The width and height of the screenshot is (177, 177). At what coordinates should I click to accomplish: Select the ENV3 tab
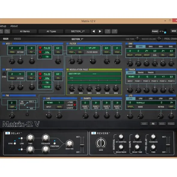151,46
